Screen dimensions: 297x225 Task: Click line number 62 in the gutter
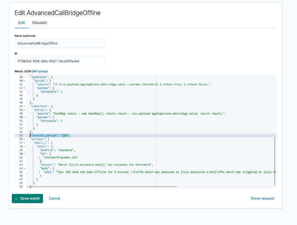[21, 161]
